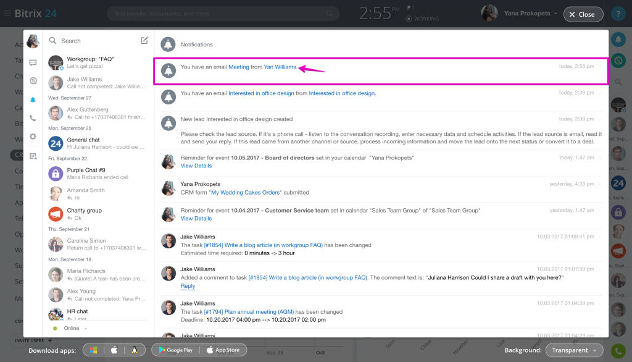Click the green phone call button bottom right
The height and width of the screenshot is (362, 632).
(x=618, y=351)
